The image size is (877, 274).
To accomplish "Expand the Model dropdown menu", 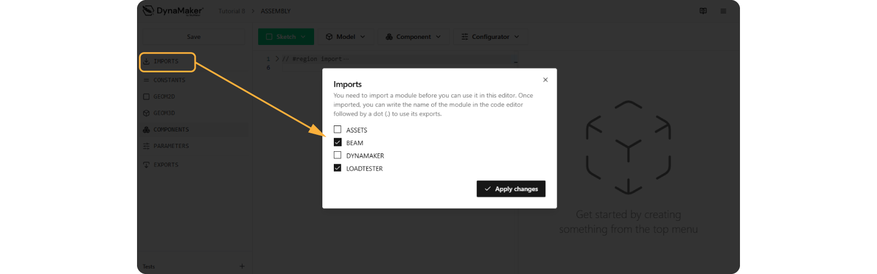I will click(x=345, y=37).
